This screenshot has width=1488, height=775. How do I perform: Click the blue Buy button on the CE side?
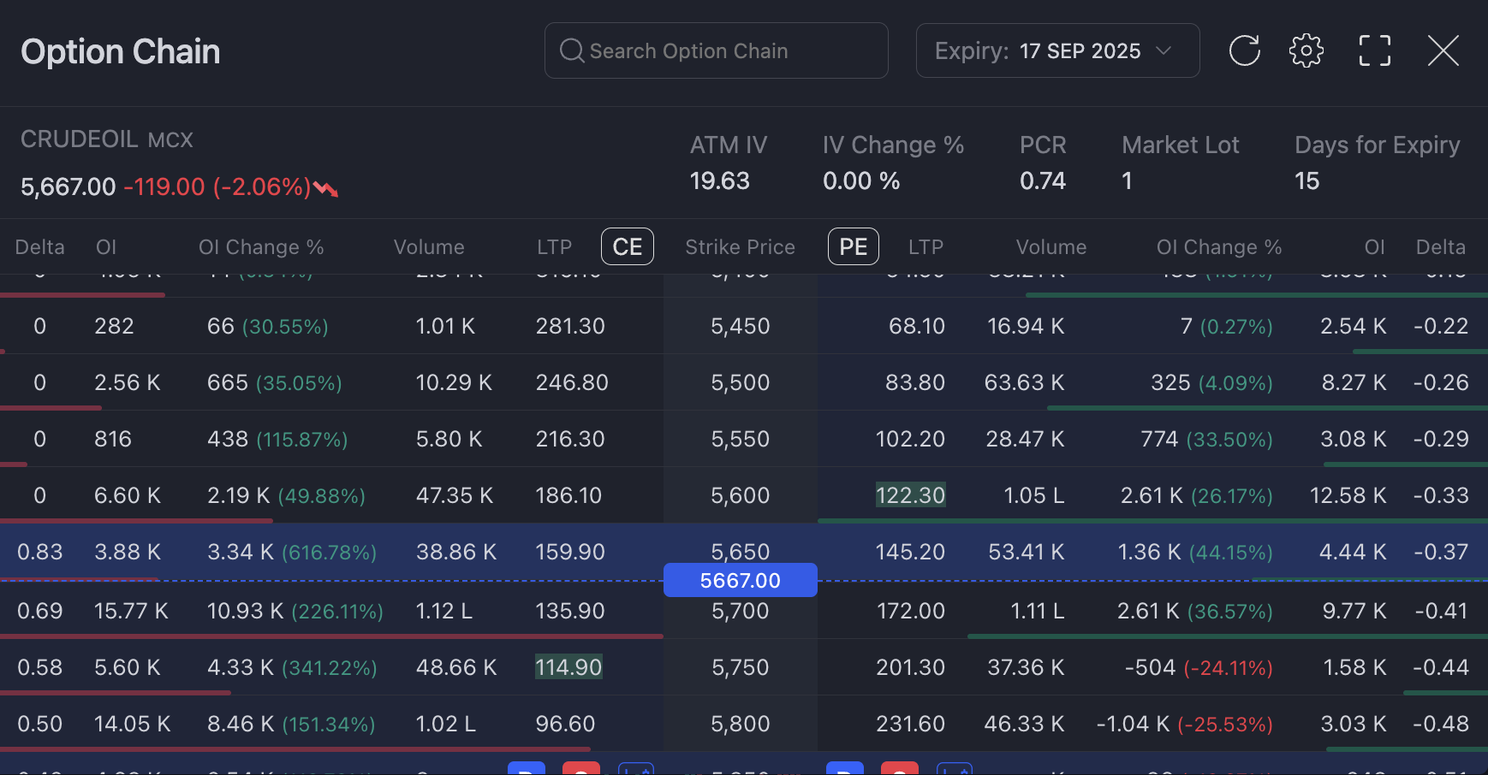[527, 768]
